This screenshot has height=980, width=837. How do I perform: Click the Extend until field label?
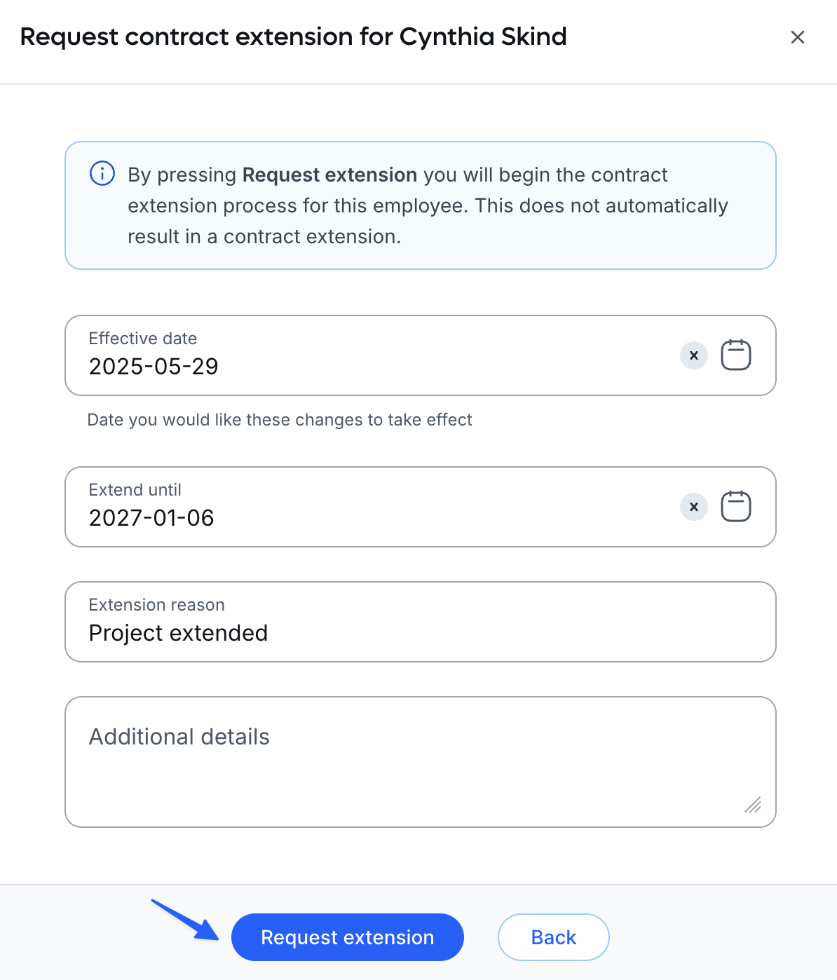[135, 490]
